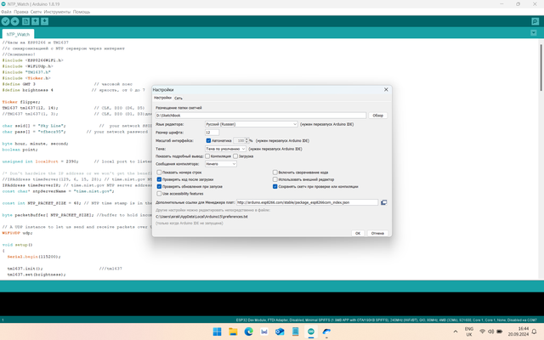
Task: Click the editor vertical scrollbar
Action: pyautogui.click(x=541, y=68)
